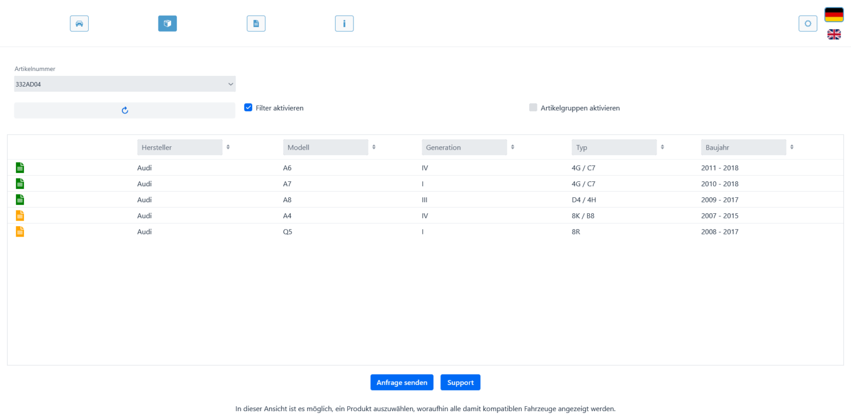The image size is (851, 420).
Task: Expand the Artikelnummer dropdown 332AD04
Action: click(125, 84)
